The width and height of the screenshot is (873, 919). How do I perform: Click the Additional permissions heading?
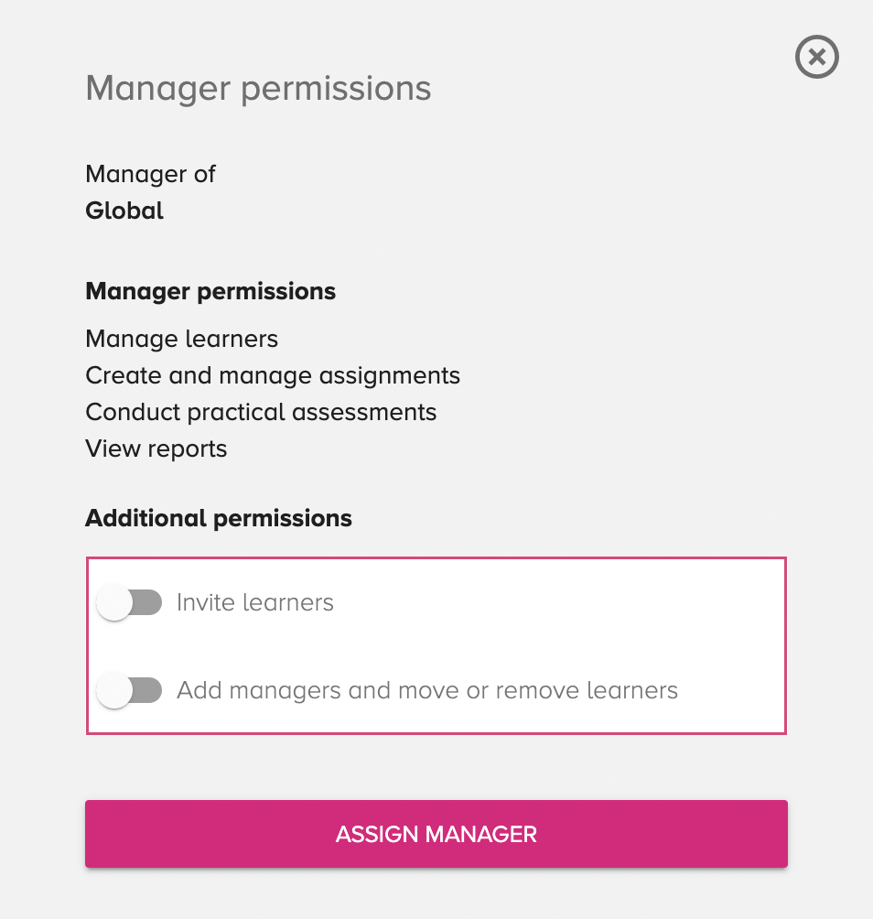tap(219, 519)
